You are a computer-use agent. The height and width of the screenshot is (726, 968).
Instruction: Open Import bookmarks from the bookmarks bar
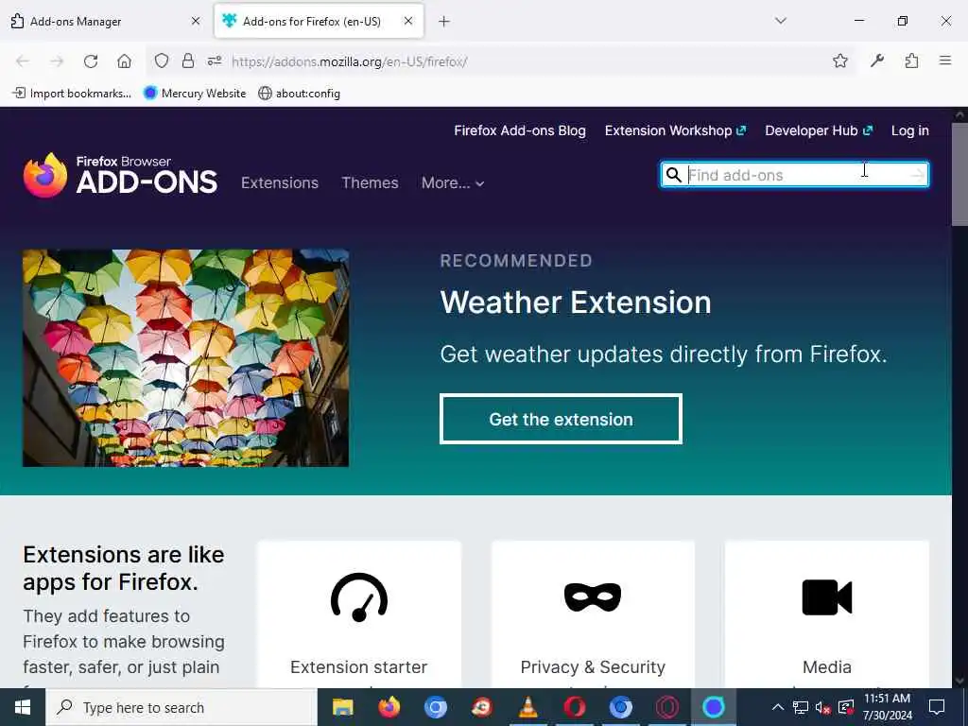[x=72, y=94]
